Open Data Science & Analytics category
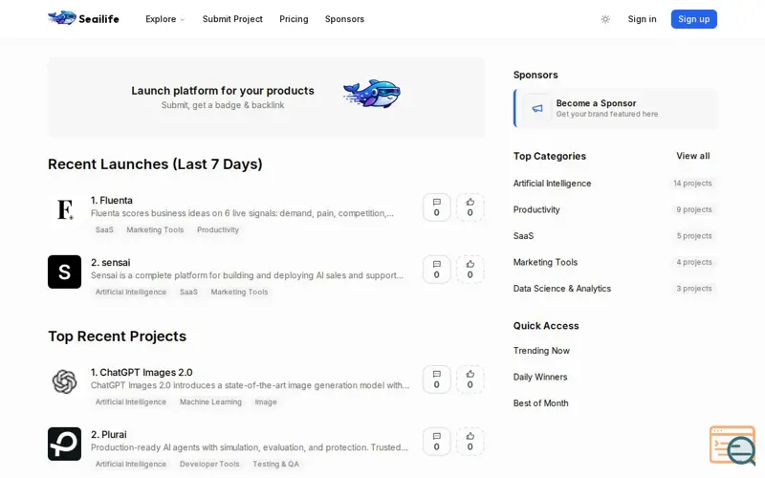Screen dimensions: 765x478 tap(561, 289)
